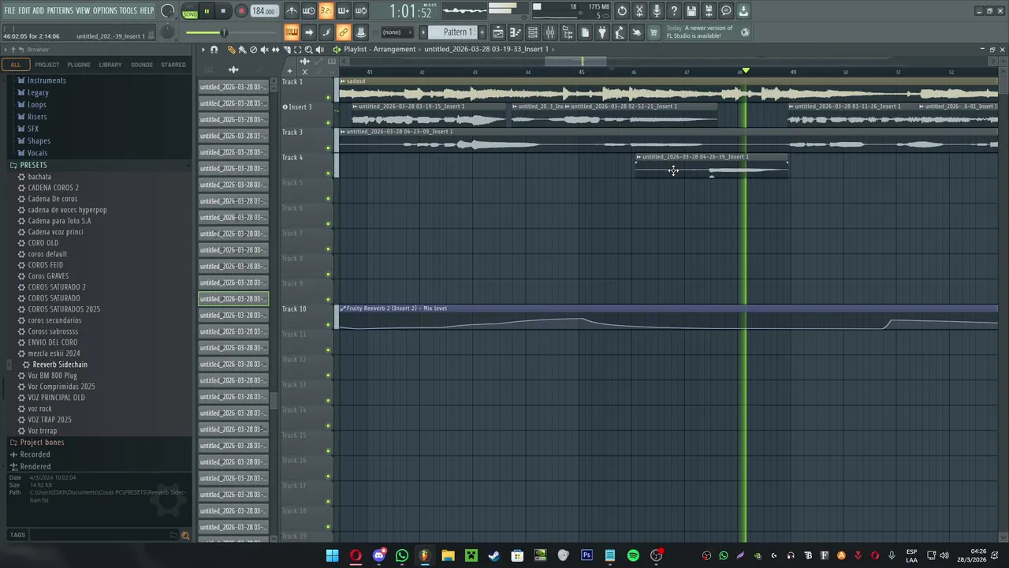Click the record button

pyautogui.click(x=241, y=11)
